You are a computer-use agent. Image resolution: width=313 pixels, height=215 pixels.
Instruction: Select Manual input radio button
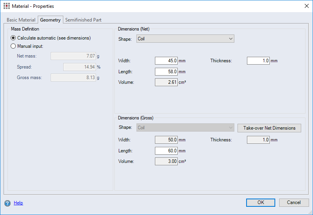13,46
